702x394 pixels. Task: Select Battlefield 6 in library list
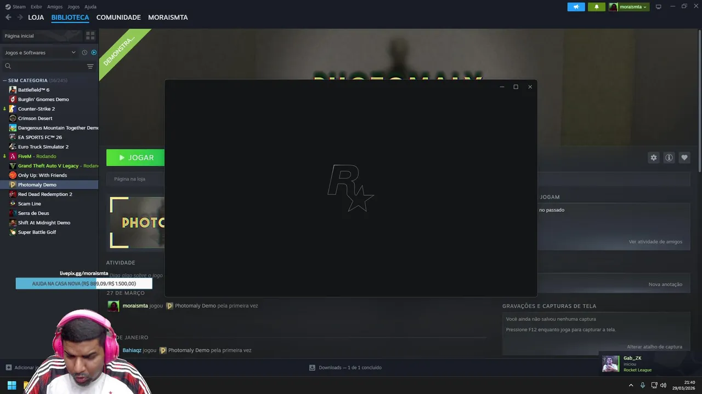pos(49,90)
